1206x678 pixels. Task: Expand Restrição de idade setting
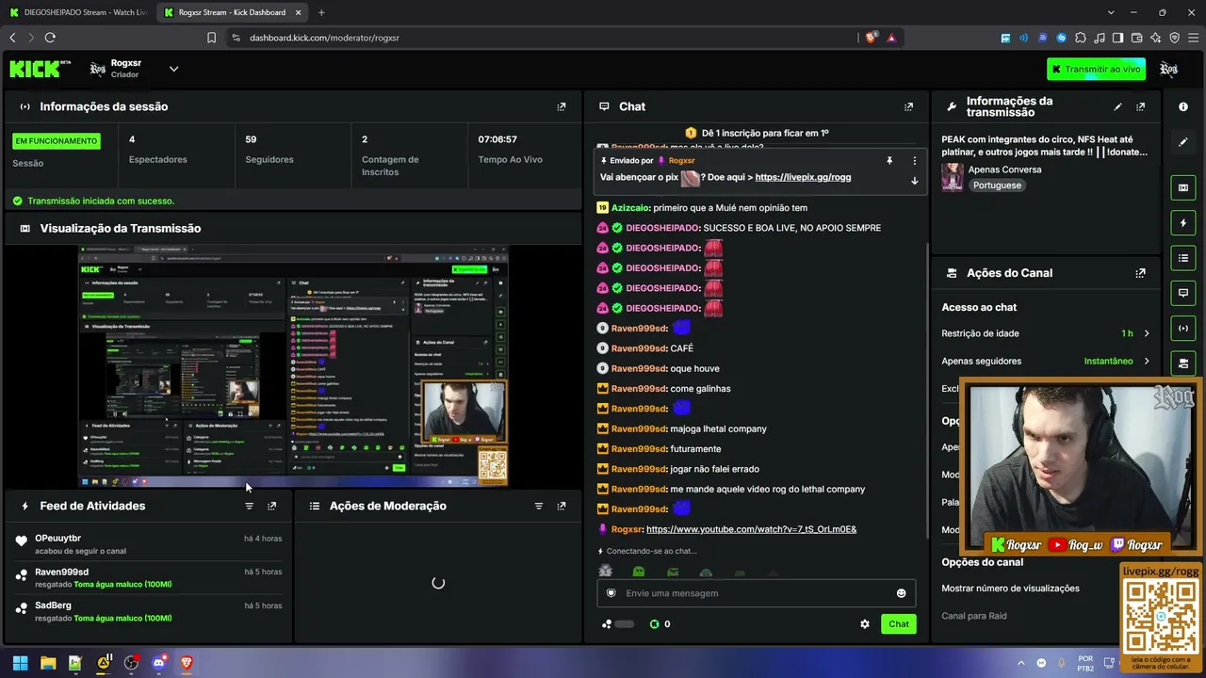[1046, 333]
